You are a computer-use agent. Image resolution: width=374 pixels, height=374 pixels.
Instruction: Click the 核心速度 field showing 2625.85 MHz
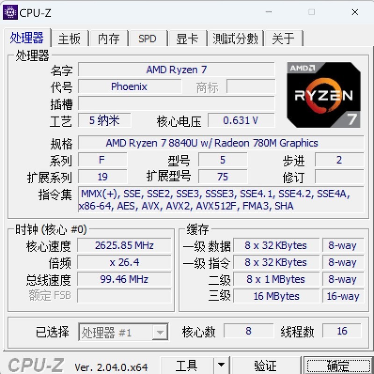coord(124,245)
